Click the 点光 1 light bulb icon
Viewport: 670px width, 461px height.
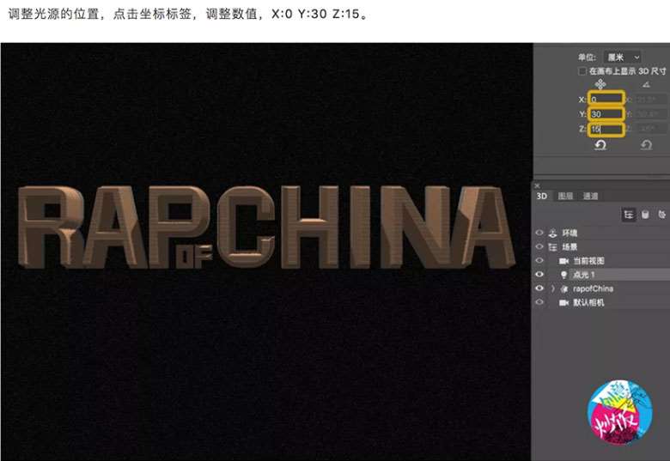point(564,275)
